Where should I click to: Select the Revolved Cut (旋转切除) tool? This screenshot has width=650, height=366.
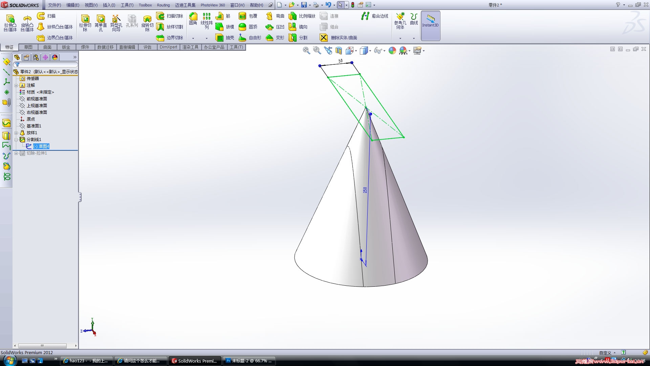[147, 19]
